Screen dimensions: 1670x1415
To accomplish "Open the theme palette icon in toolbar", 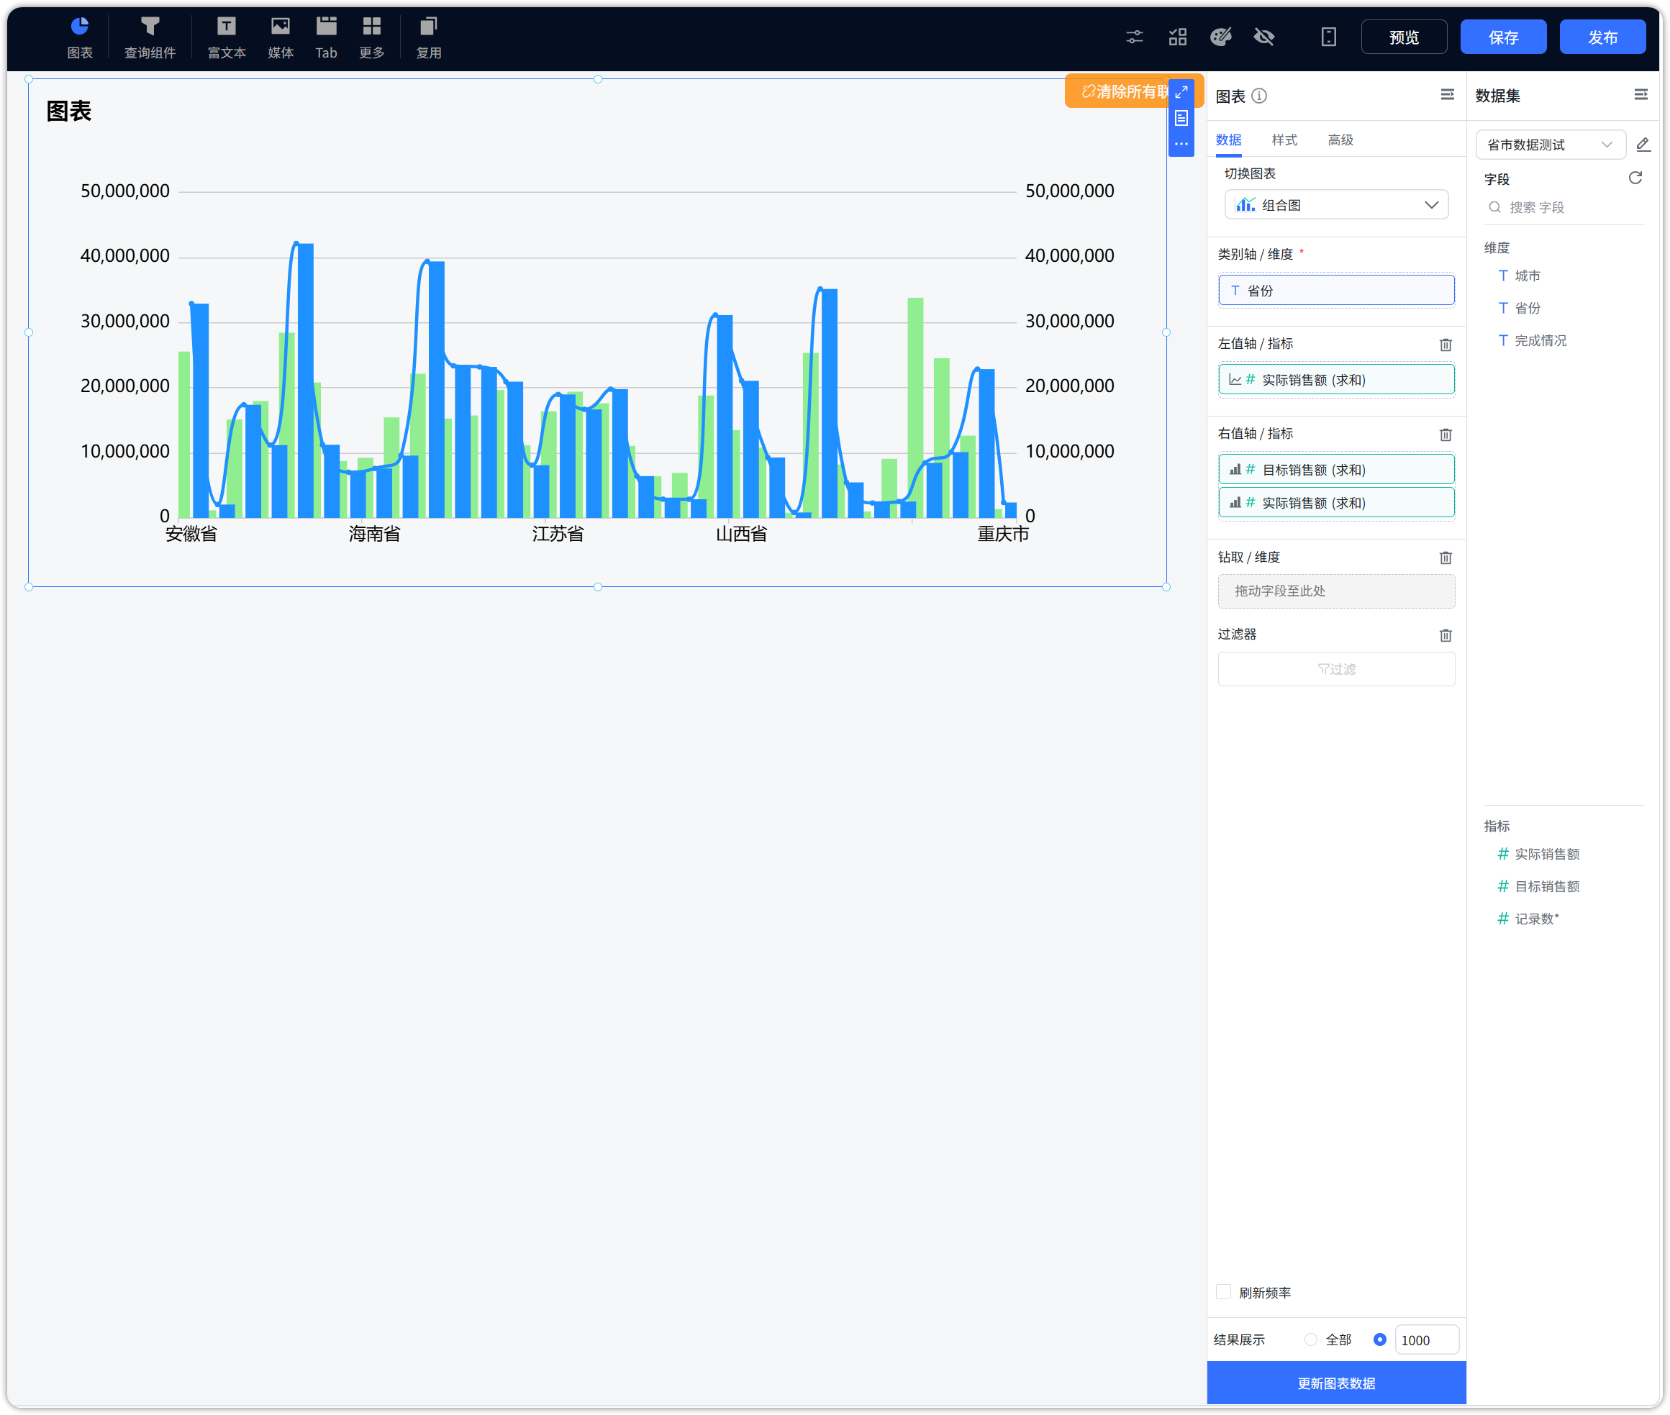I will click(1221, 37).
